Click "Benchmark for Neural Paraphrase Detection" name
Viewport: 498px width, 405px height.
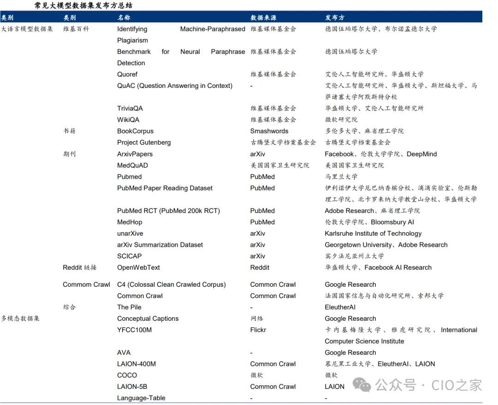tap(181, 57)
